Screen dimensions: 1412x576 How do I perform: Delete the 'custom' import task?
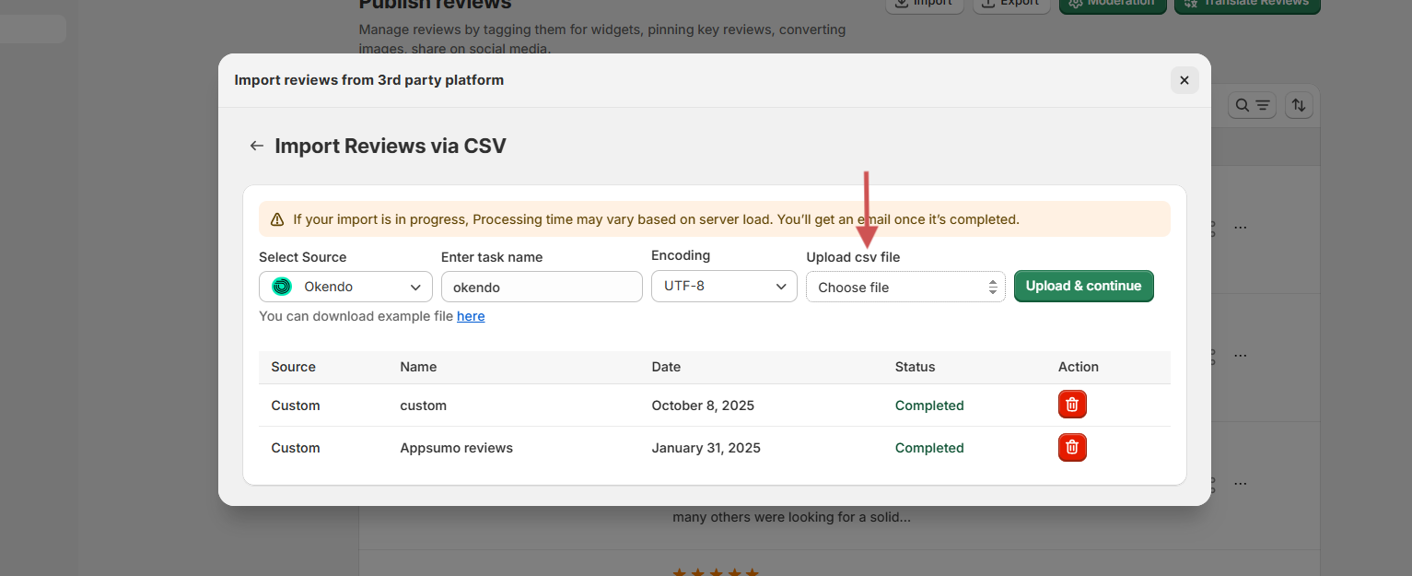pos(1072,405)
